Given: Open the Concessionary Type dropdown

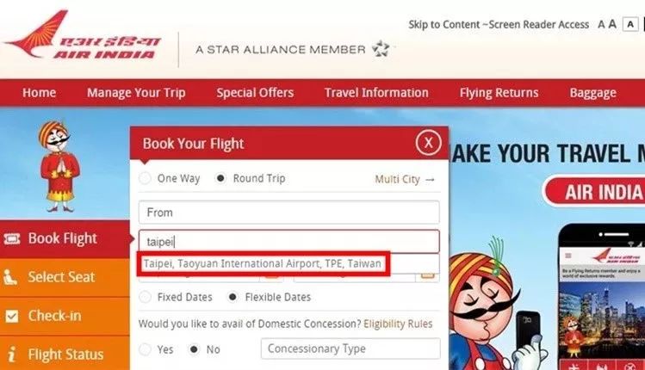Looking at the screenshot, I should pyautogui.click(x=350, y=348).
